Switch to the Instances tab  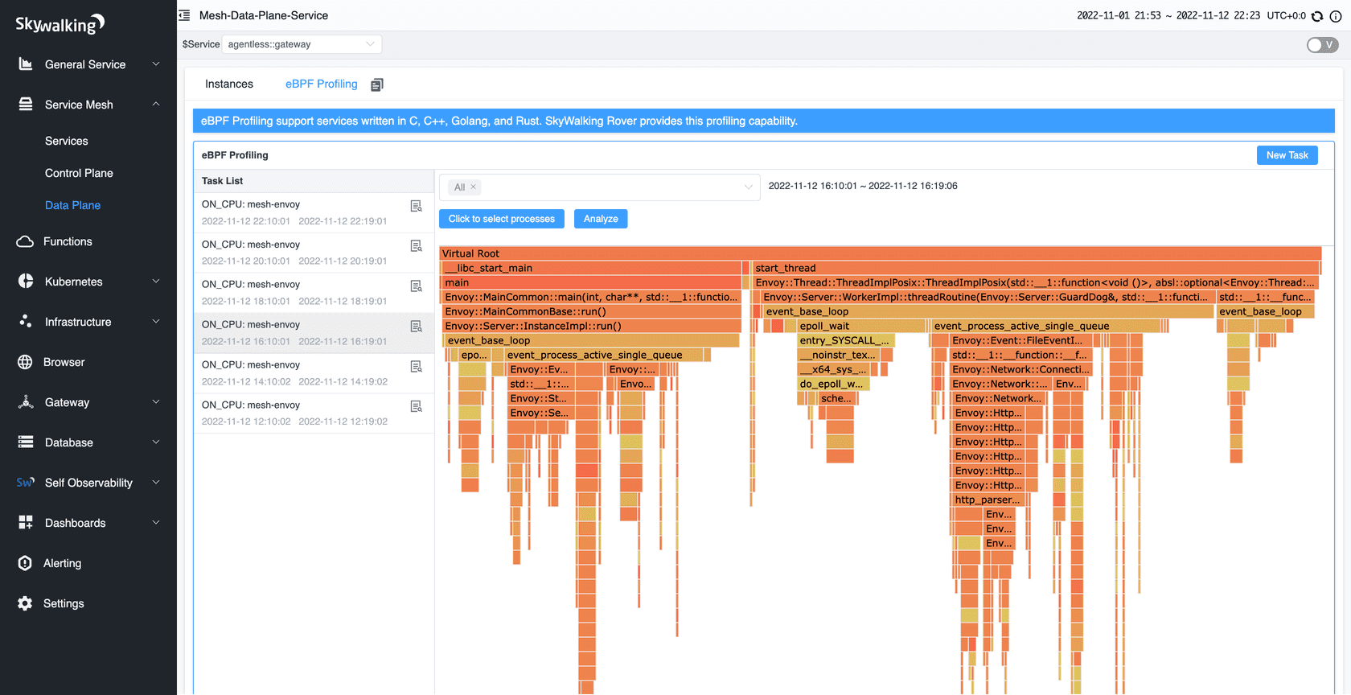tap(229, 84)
